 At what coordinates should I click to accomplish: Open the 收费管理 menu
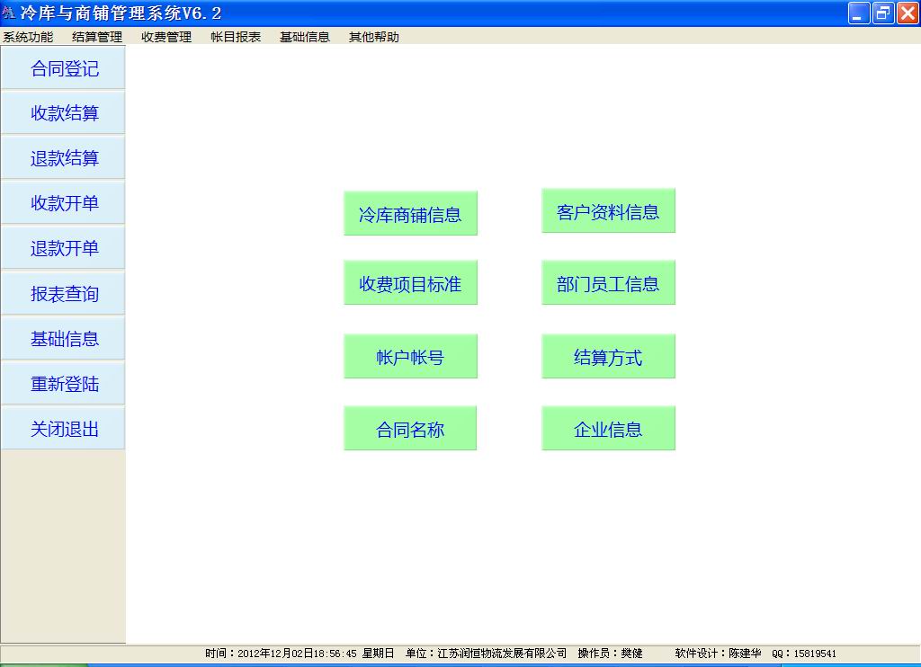coord(166,37)
